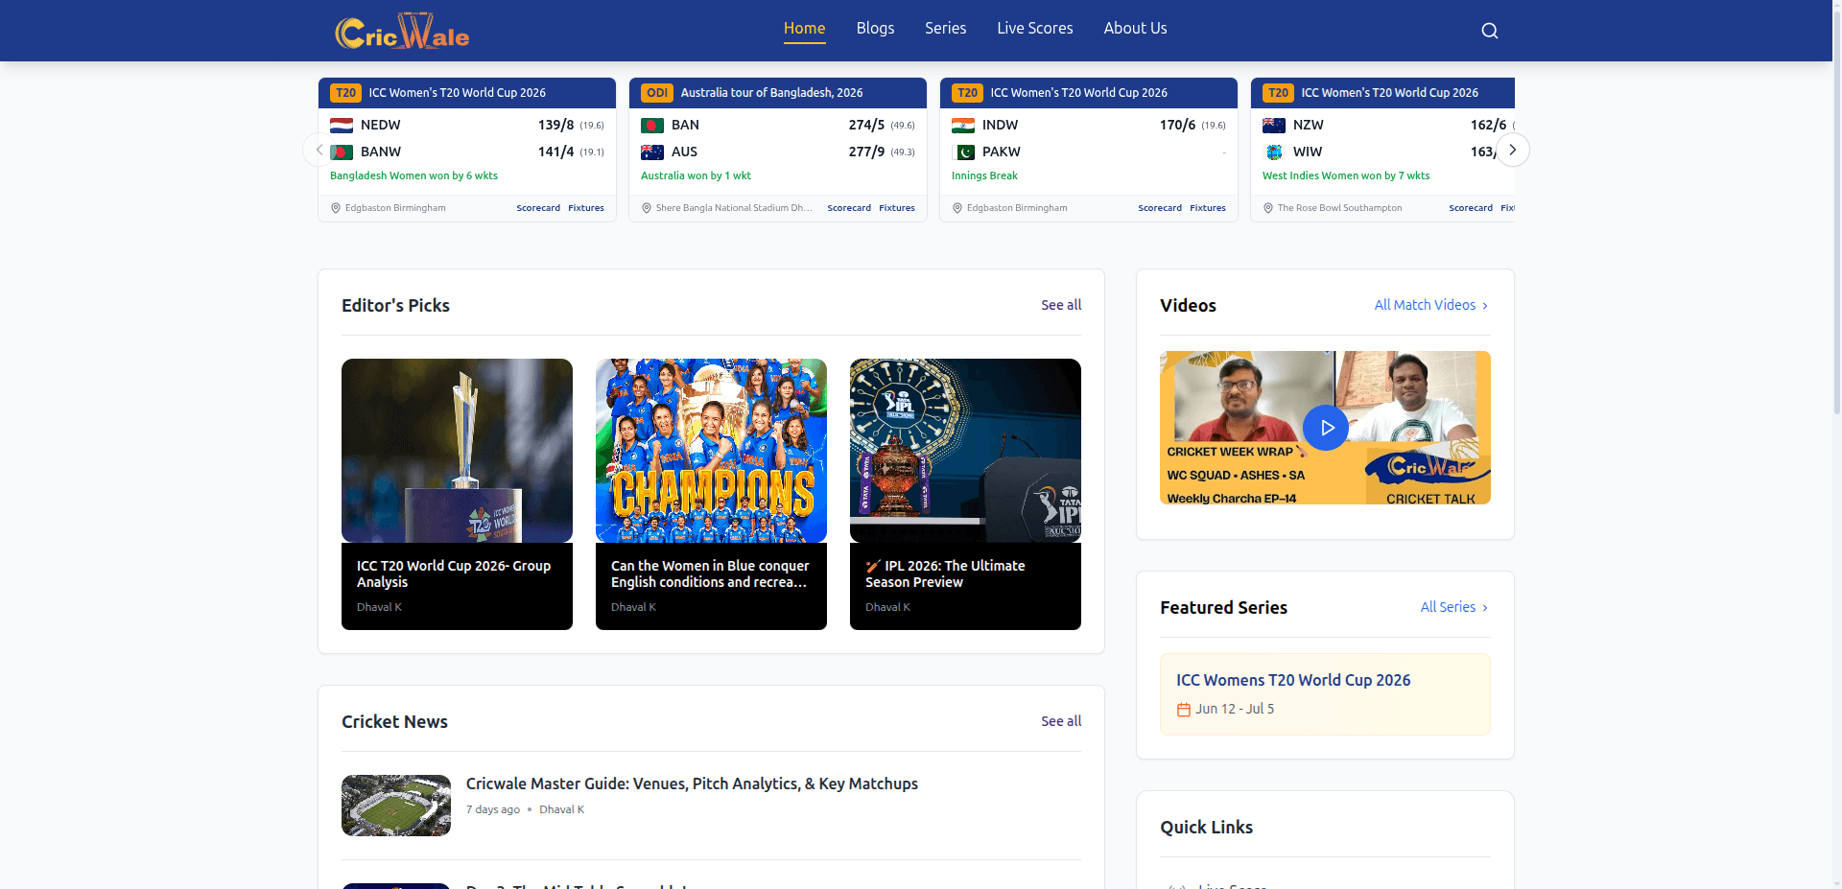The width and height of the screenshot is (1842, 889).
Task: Open Scorecard for NEDW vs BANW
Action: pyautogui.click(x=538, y=208)
